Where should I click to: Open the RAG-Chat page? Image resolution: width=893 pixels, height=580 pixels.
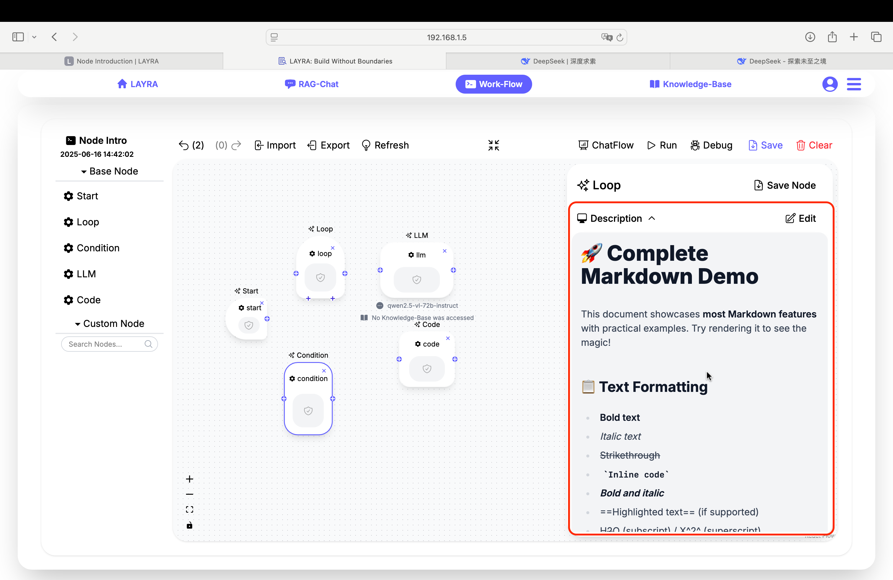coord(312,84)
